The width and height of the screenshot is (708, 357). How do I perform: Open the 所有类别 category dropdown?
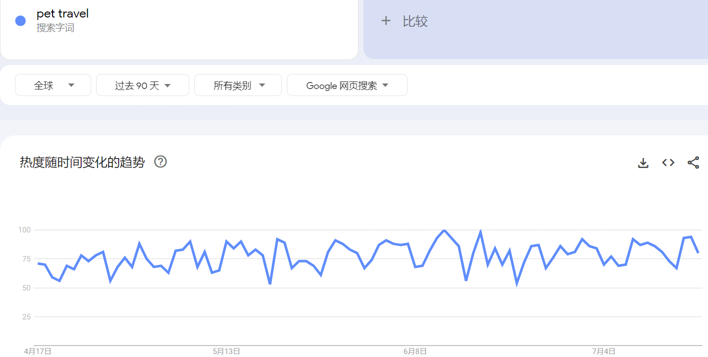click(x=238, y=85)
